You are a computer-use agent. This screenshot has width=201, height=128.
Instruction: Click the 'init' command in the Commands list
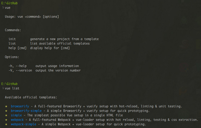pos(12,39)
